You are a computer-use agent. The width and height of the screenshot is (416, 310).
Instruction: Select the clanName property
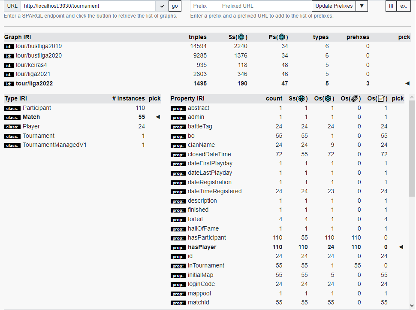click(202, 145)
